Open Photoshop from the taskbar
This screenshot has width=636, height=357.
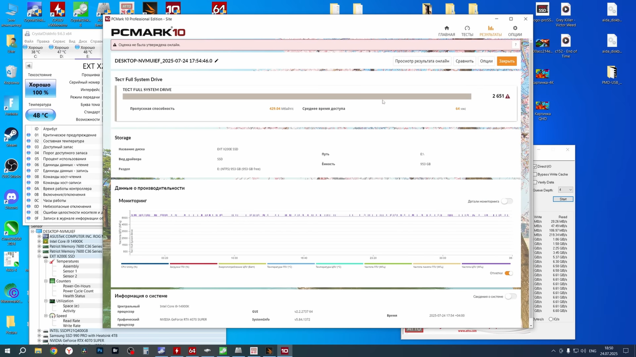tap(100, 351)
